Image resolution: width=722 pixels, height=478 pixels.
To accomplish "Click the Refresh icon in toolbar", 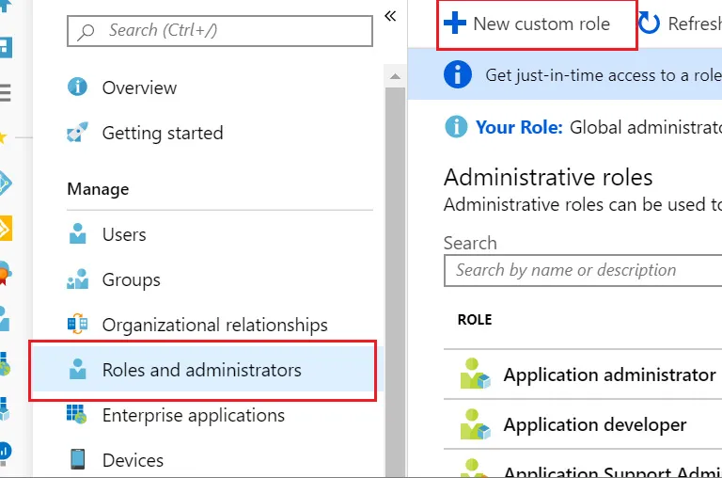I will coord(650,24).
